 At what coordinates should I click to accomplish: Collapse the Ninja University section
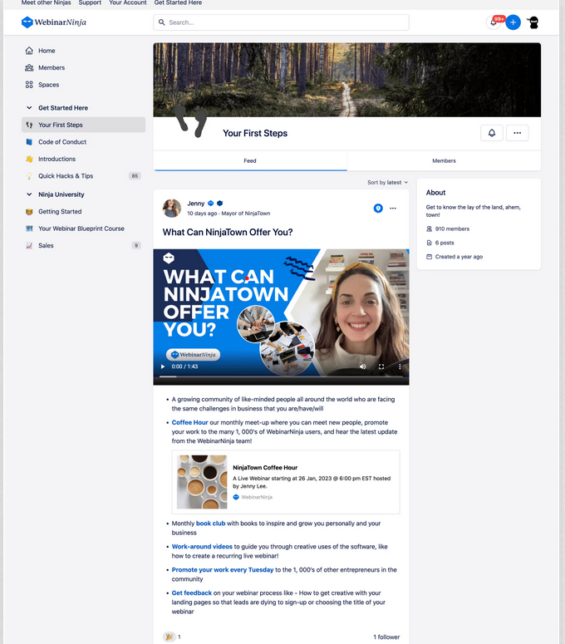[29, 194]
